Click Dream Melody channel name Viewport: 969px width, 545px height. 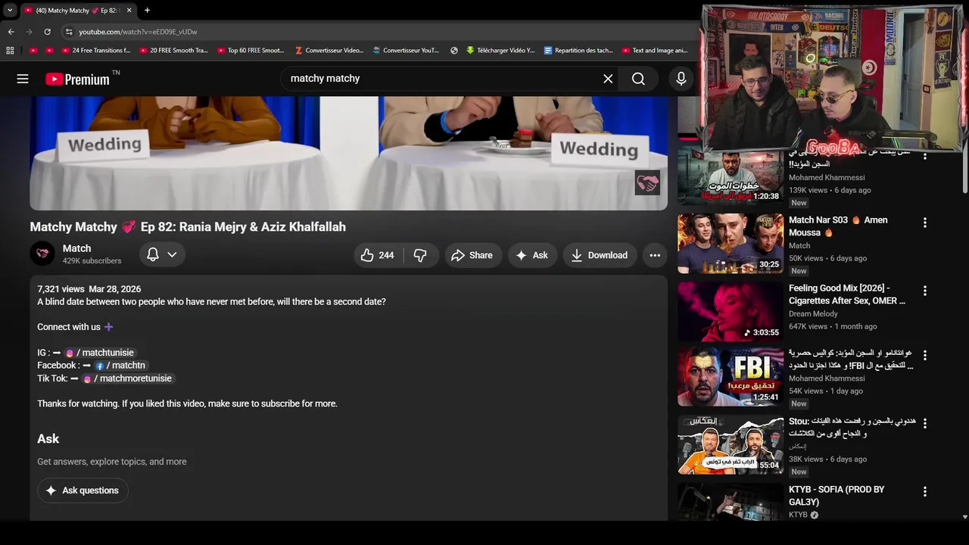click(813, 313)
